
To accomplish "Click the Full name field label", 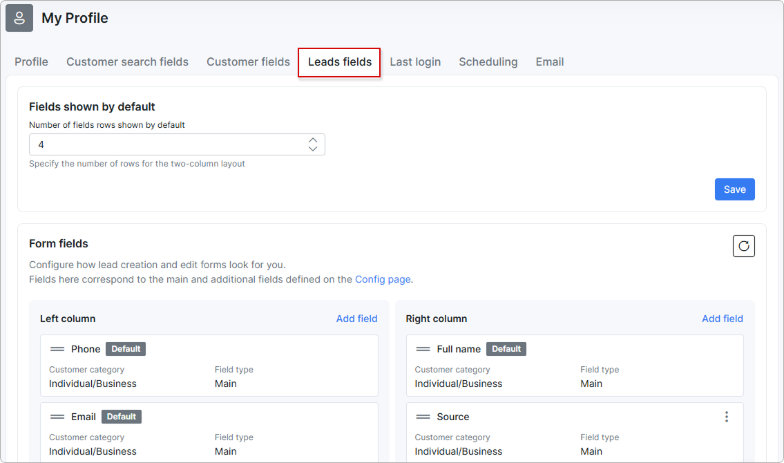I will click(x=459, y=349).
